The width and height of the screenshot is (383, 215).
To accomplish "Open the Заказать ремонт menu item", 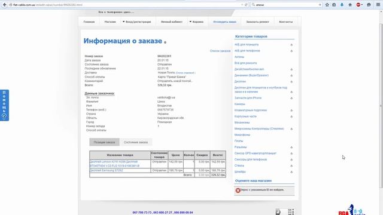I will tap(258, 21).
